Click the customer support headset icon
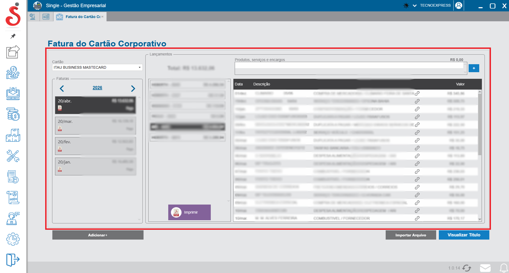Screen dimensions: 509x273 [13, 219]
